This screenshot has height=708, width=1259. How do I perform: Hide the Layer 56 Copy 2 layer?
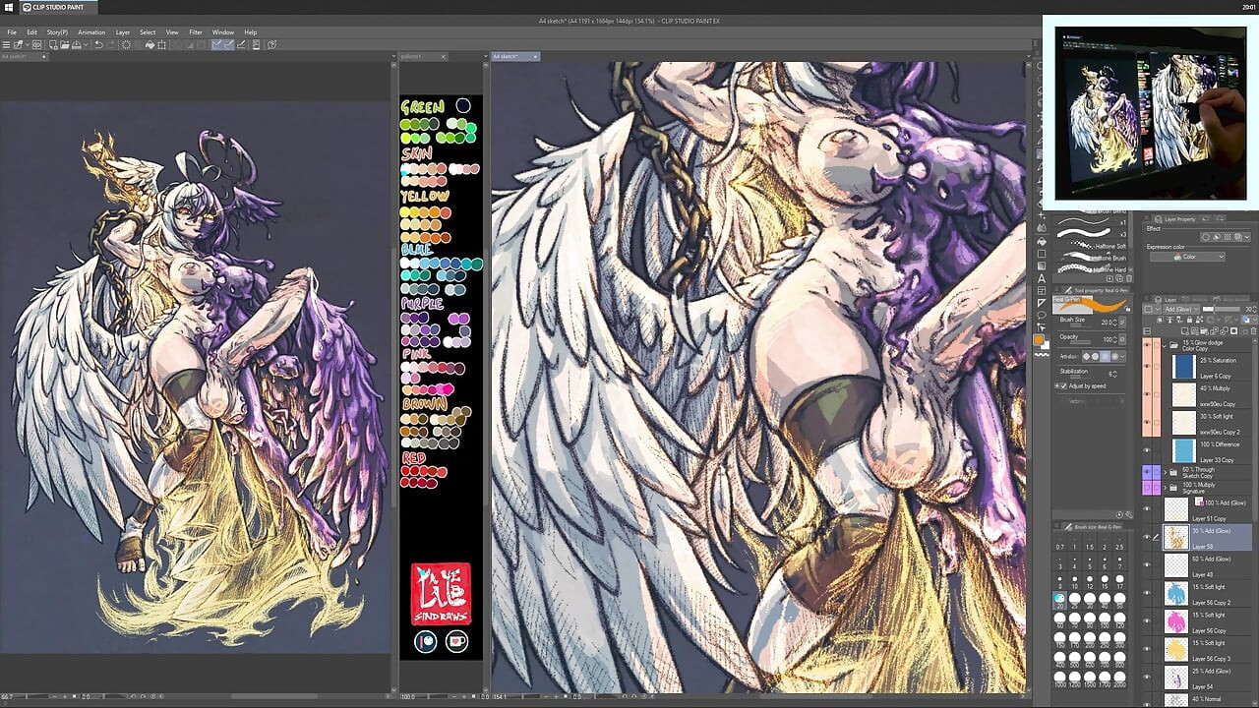point(1146,593)
